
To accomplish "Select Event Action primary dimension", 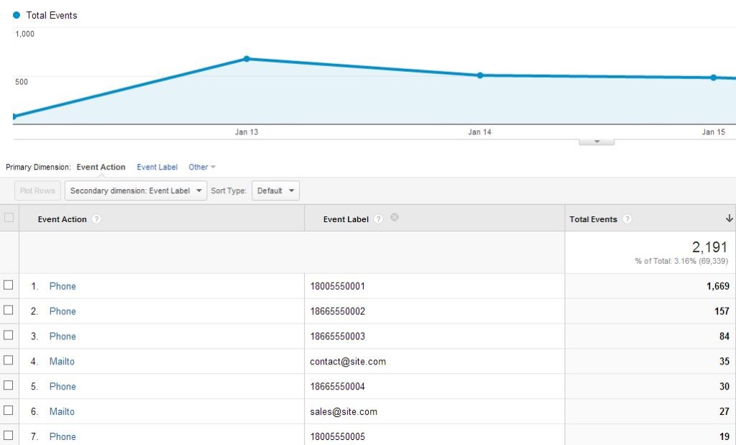I will coord(101,168).
